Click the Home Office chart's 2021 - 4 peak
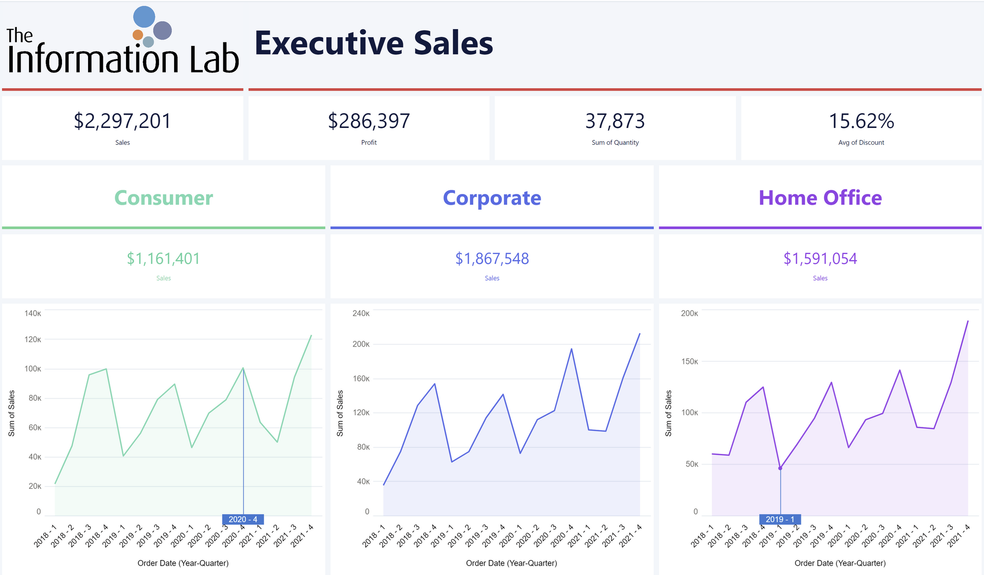This screenshot has height=575, width=984. tap(968, 321)
